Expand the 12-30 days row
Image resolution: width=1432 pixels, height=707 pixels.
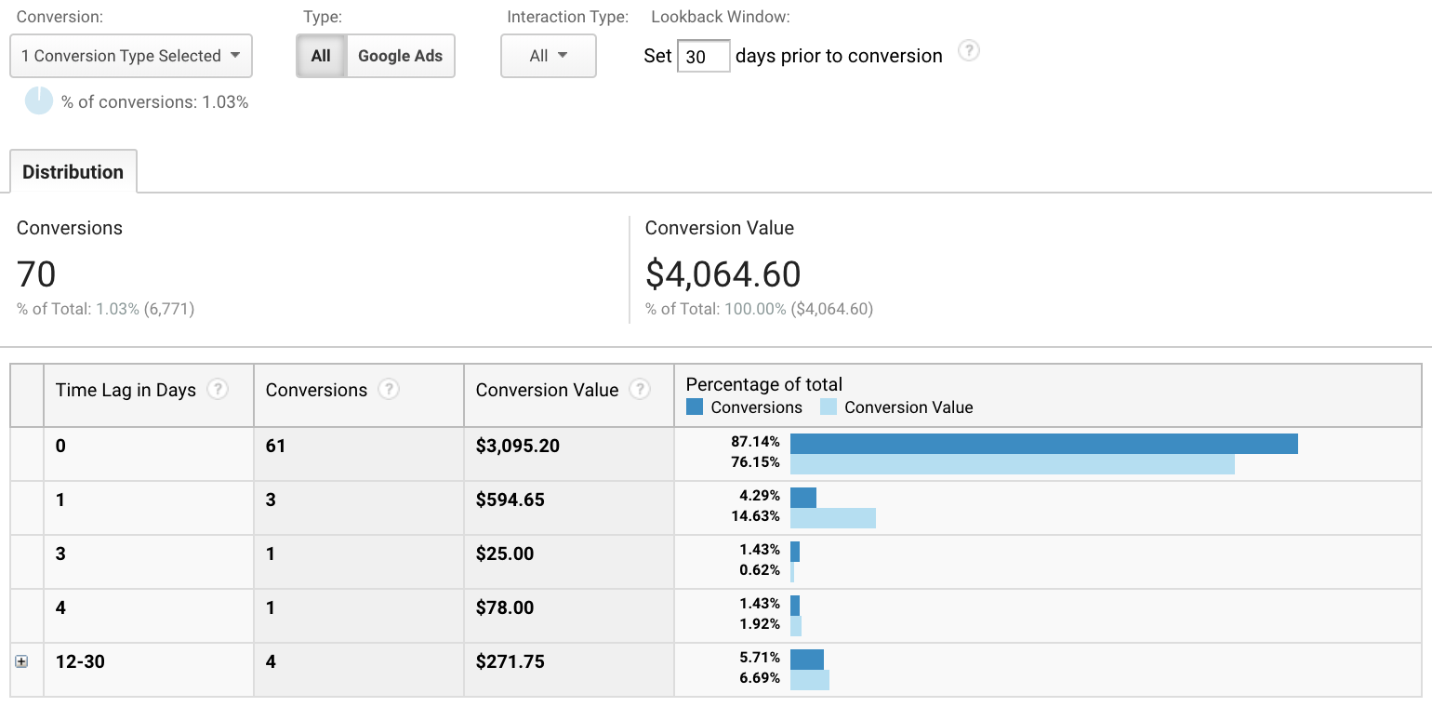tap(21, 661)
